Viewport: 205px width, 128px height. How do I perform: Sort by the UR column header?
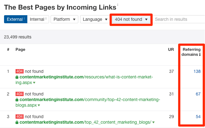171,49
